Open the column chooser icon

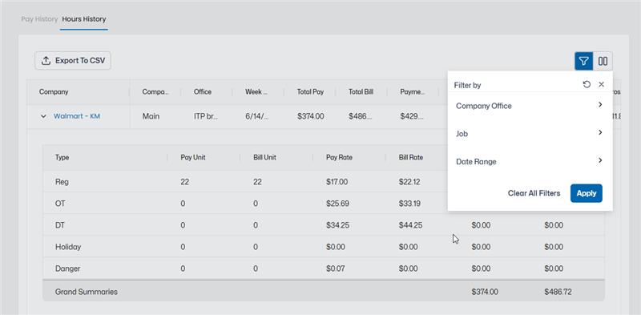pos(603,62)
